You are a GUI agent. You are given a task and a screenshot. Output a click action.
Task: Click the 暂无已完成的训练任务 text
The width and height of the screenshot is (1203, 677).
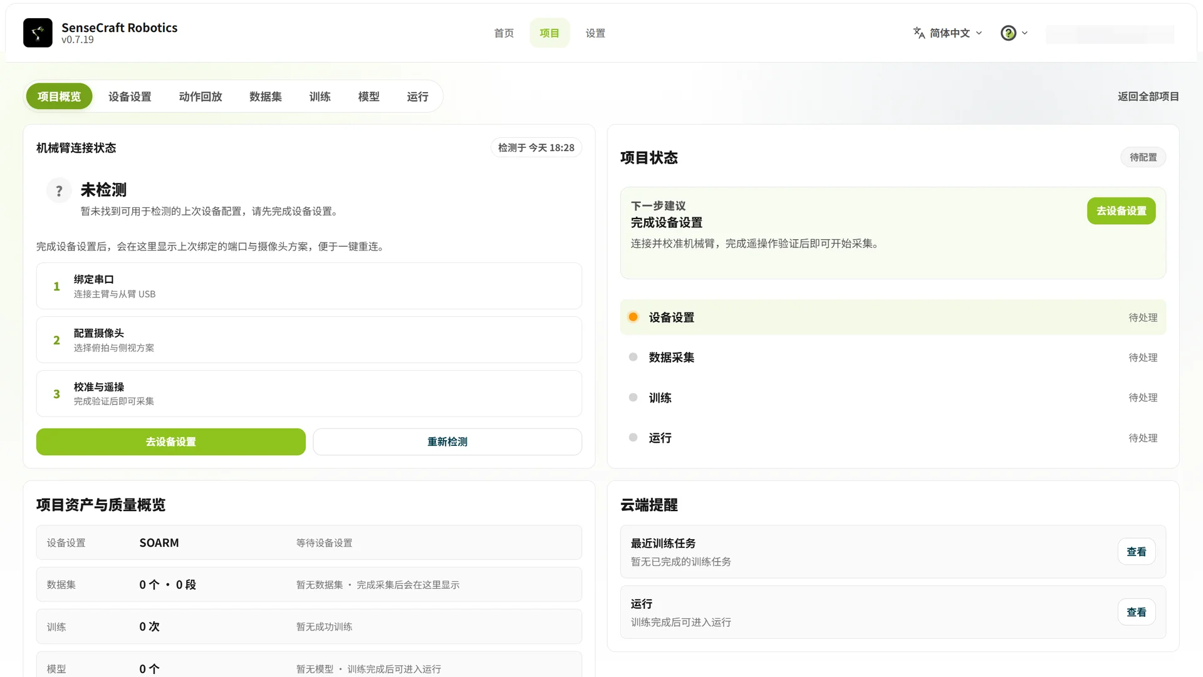tap(680, 562)
